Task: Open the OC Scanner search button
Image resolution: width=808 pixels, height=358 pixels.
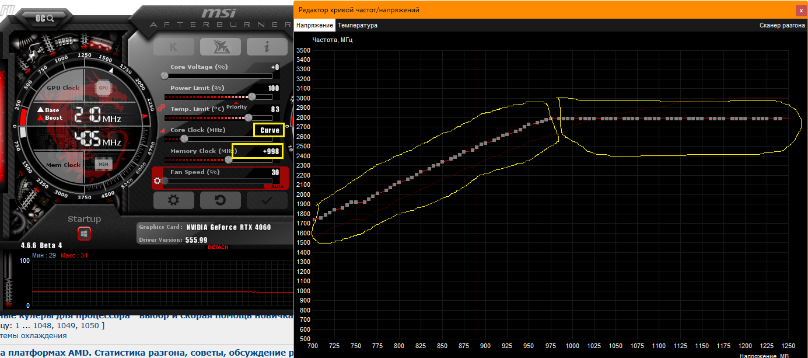Action: (44, 18)
